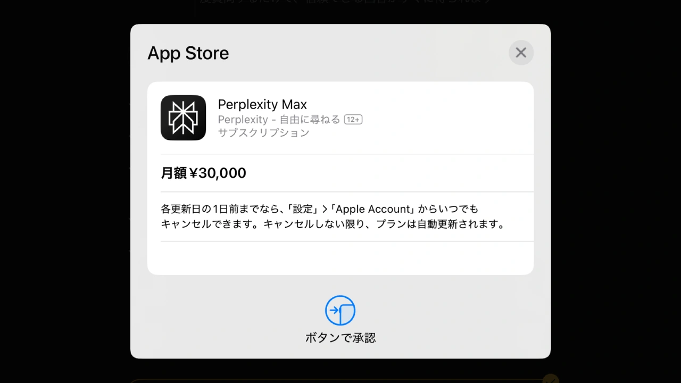The height and width of the screenshot is (383, 681).
Task: Click the partially hidden checkmark icon behind sheet
Action: 551,379
